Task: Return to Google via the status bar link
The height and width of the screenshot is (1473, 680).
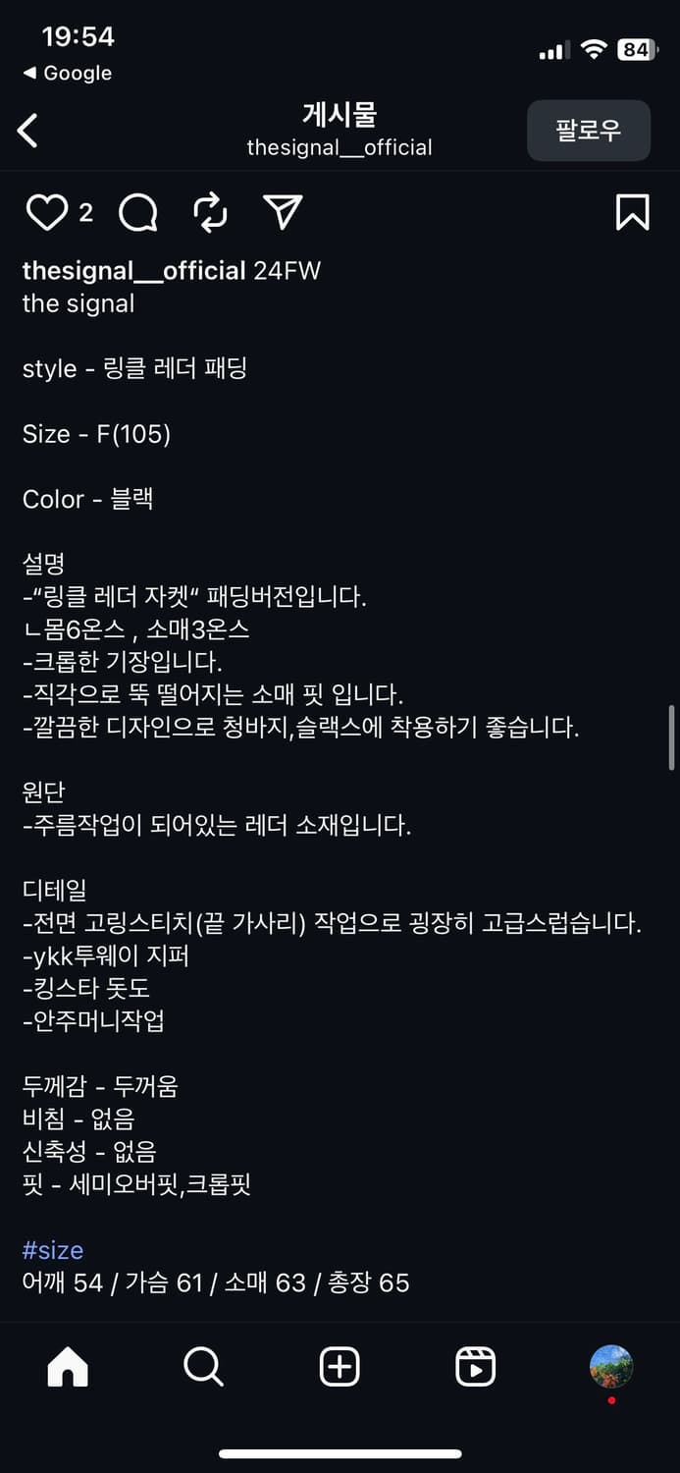Action: (x=66, y=72)
